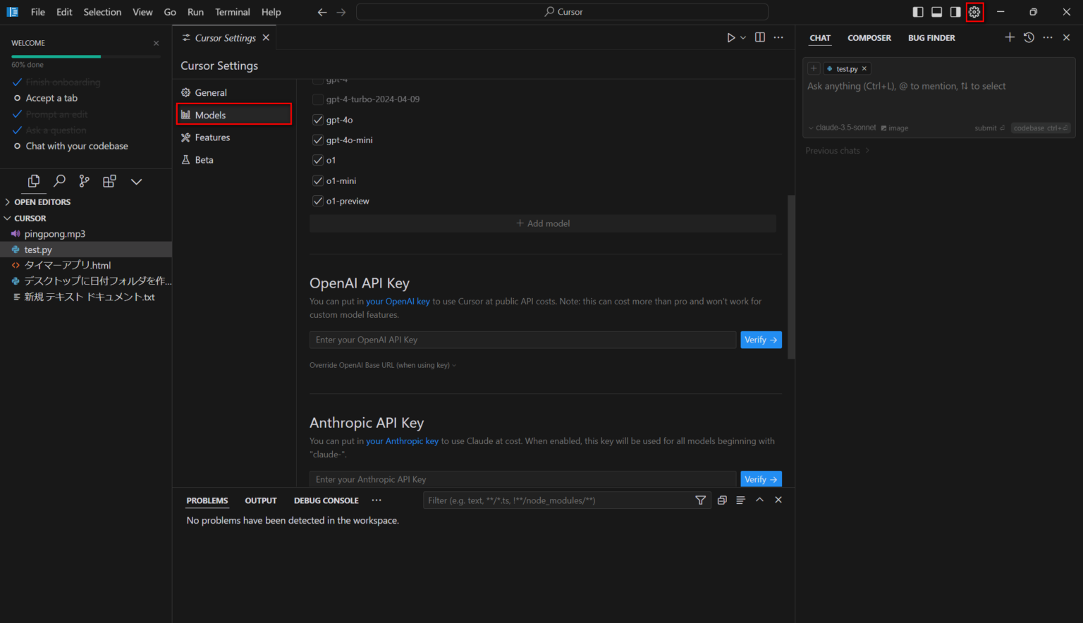Viewport: 1083px width, 623px height.
Task: Switch to the Output panel tab
Action: (x=261, y=500)
